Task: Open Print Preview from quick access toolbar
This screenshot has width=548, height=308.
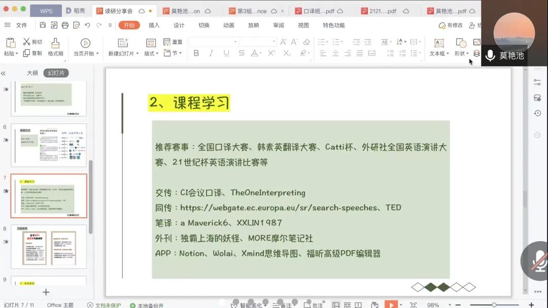Action: click(77, 25)
